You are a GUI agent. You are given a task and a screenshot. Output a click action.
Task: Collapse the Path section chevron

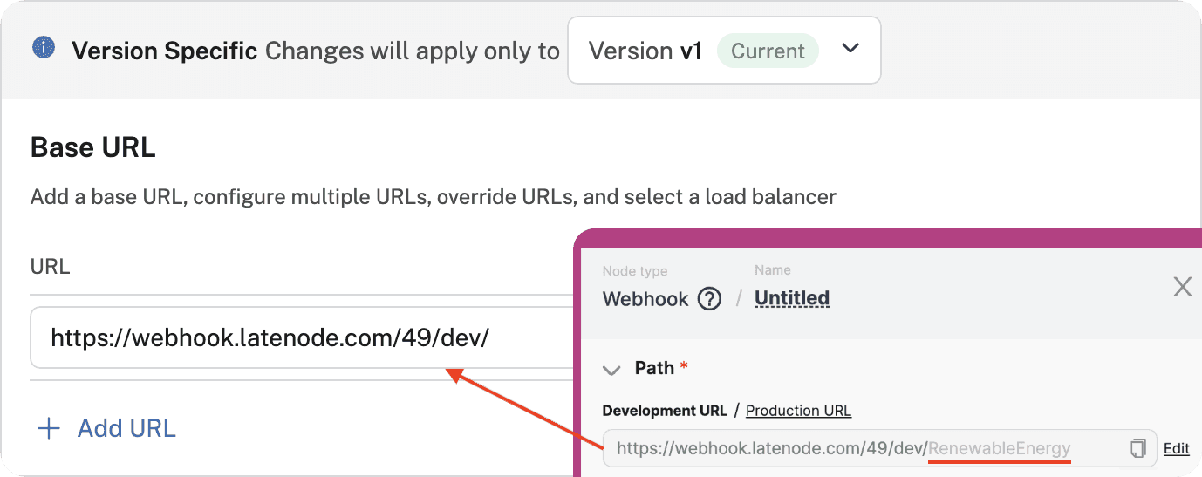point(611,369)
